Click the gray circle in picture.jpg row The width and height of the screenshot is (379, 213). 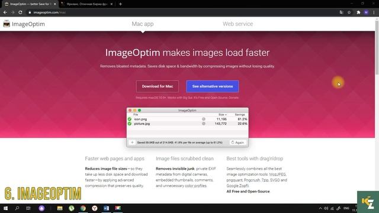(x=204, y=124)
